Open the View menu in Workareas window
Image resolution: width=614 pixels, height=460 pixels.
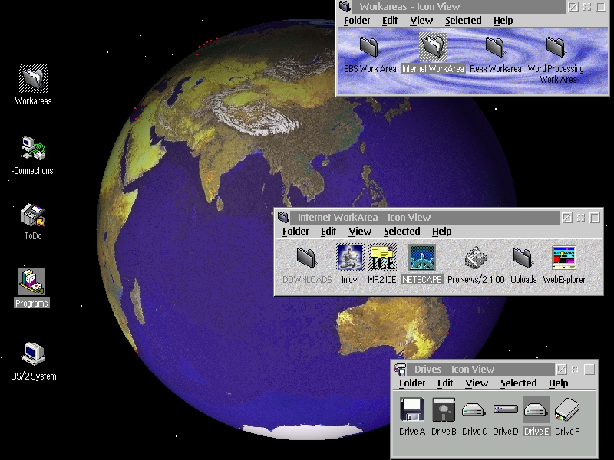(x=421, y=21)
